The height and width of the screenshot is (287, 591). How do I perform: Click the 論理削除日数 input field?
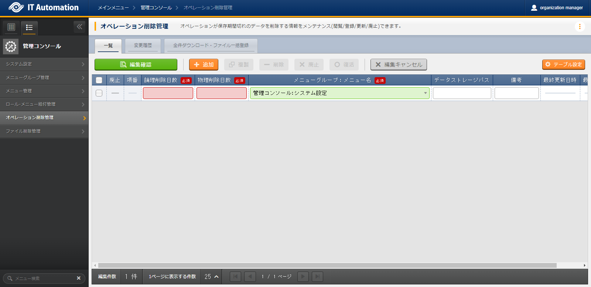(168, 93)
